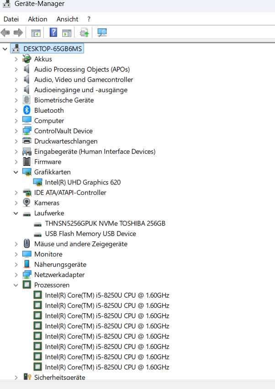Click the Eingabegeräte keyboard icon
Viewport: 275px width, 389px height.
tap(27, 151)
